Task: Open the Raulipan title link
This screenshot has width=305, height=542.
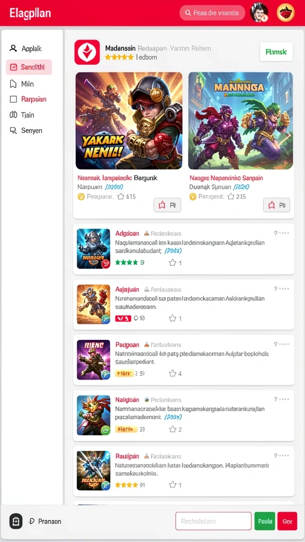Action: click(127, 456)
